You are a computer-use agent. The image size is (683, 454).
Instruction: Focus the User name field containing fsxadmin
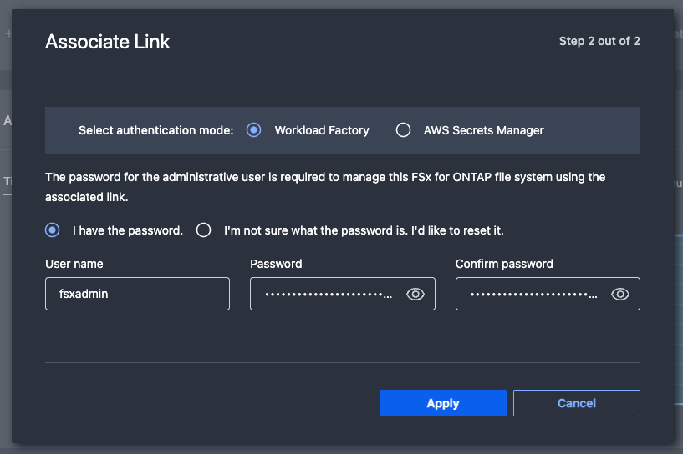pos(137,294)
